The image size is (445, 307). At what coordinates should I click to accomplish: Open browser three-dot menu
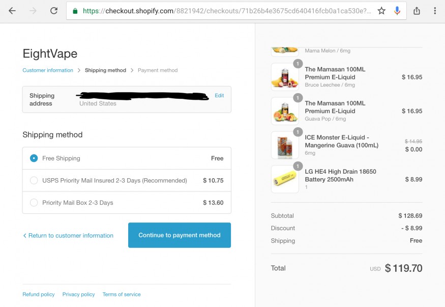click(435, 11)
